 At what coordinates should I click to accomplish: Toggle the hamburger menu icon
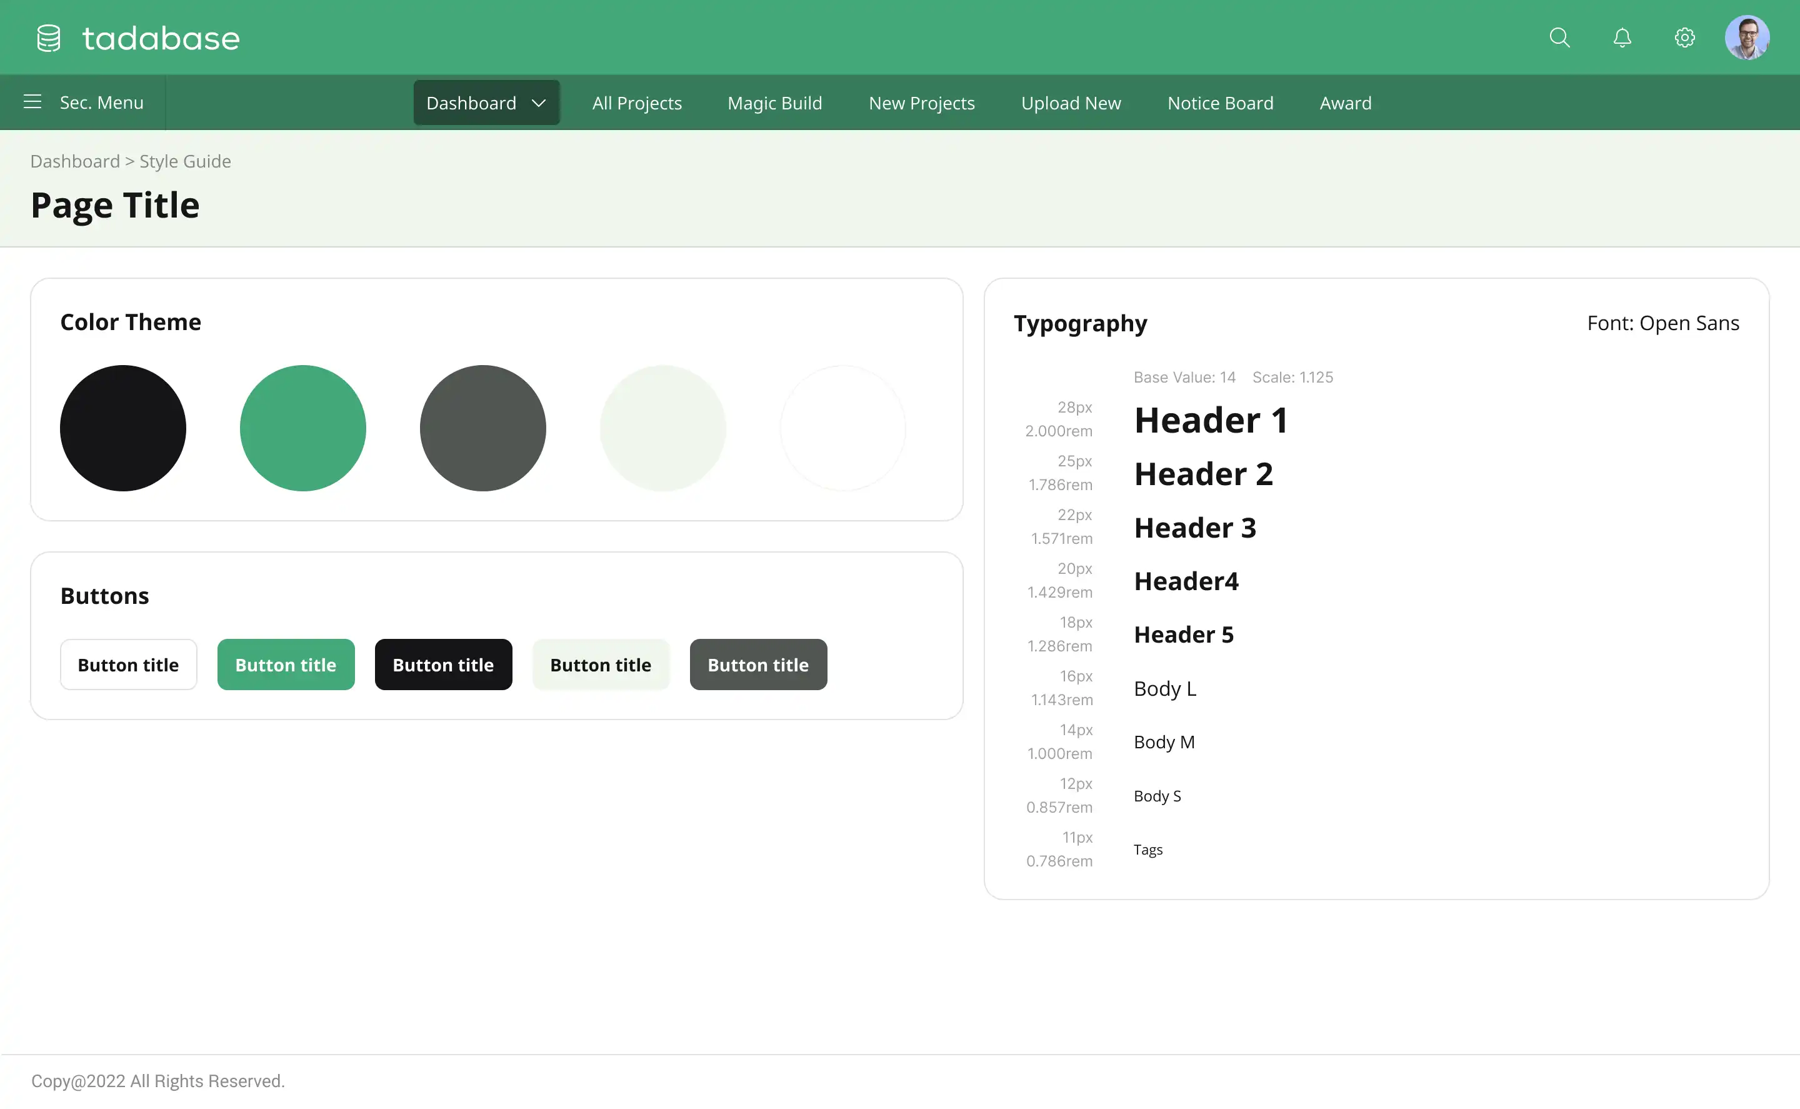(x=32, y=102)
